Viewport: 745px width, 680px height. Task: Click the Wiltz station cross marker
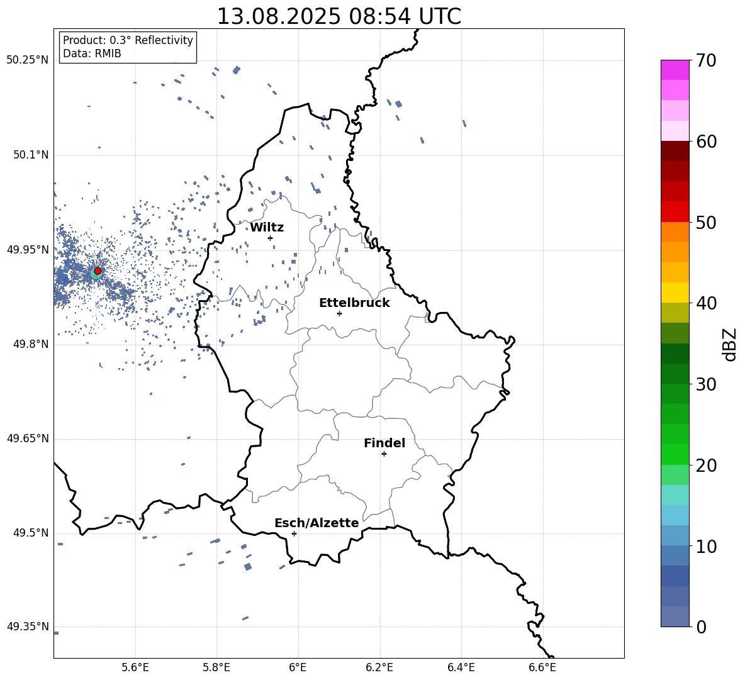click(271, 238)
